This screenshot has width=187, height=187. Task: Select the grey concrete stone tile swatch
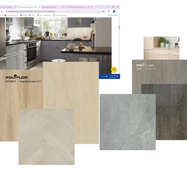tap(128, 122)
